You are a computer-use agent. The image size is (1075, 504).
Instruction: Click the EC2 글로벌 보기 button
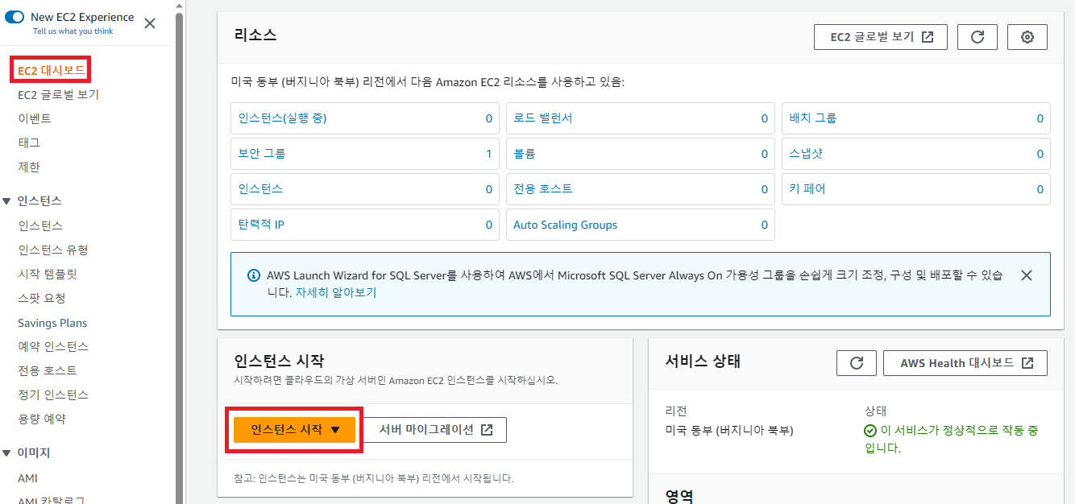881,37
